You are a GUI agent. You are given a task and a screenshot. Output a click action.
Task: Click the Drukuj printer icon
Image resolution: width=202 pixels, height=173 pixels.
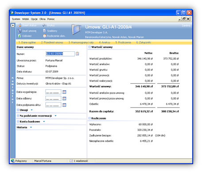tap(44, 25)
